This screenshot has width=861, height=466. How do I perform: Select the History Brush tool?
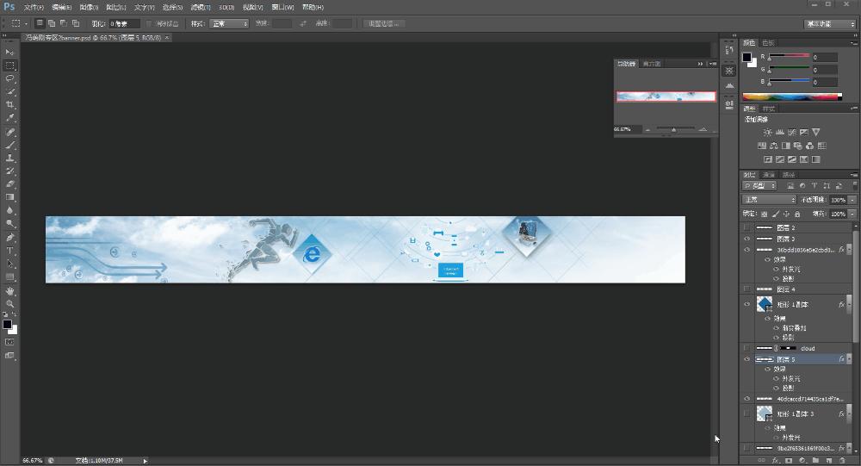pos(9,171)
